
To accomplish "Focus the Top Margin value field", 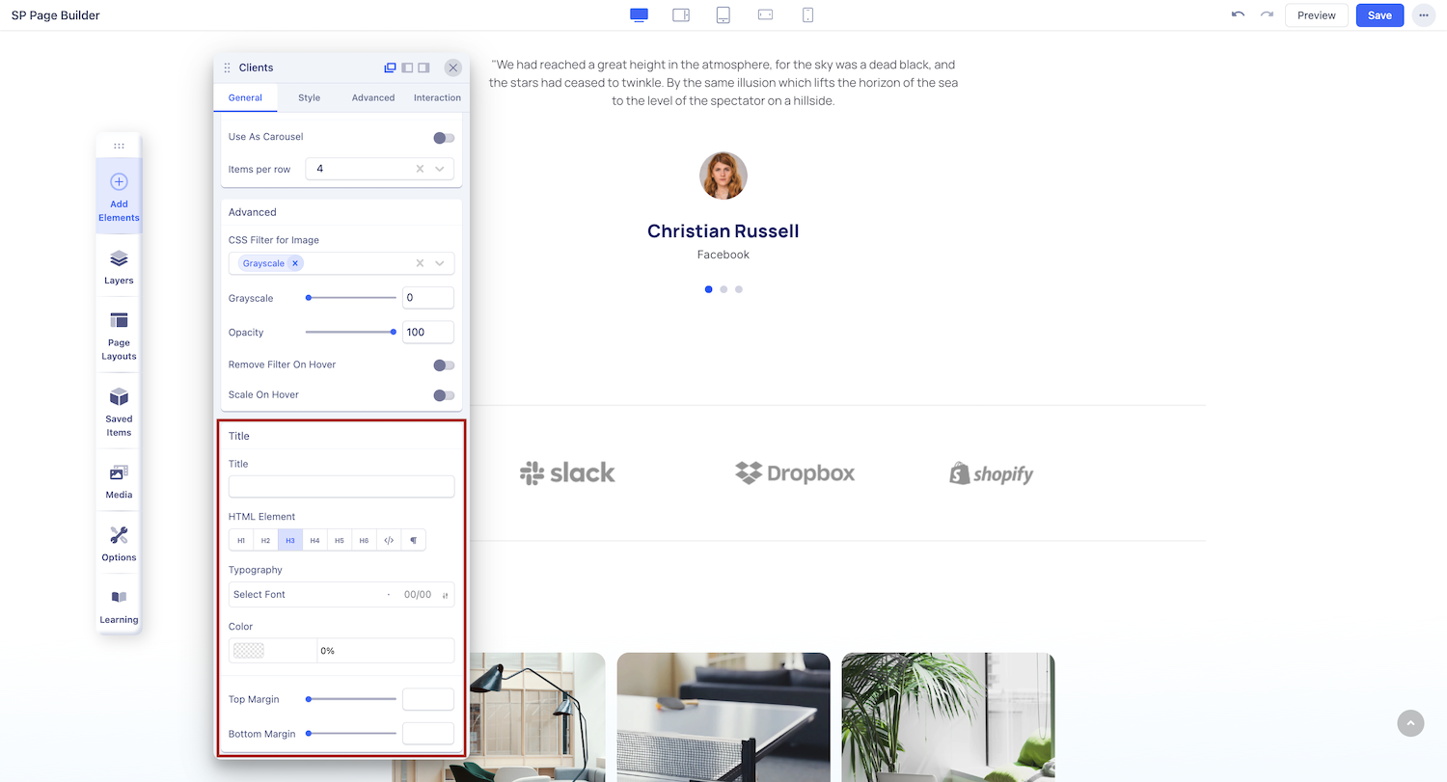I will pyautogui.click(x=428, y=699).
